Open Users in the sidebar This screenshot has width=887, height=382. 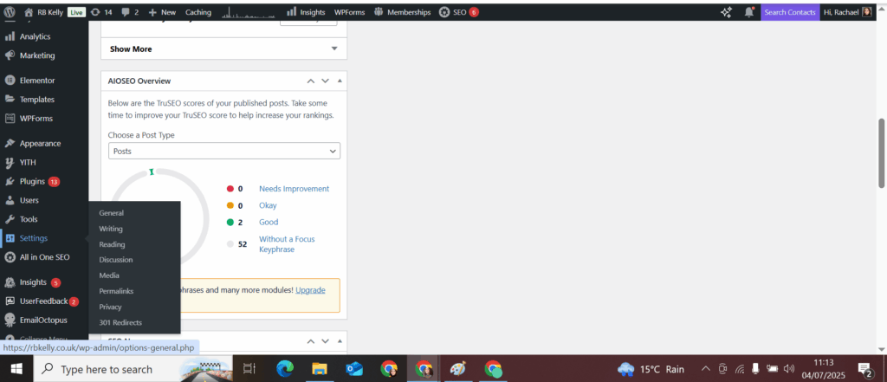pos(29,200)
